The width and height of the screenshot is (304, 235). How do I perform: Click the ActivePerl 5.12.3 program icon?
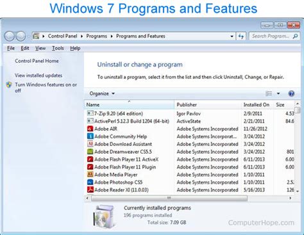[90, 121]
